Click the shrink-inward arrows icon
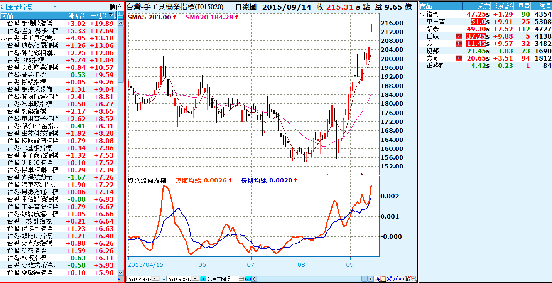Image resolution: width=552 pixels, height=283 pixels. pos(389,279)
